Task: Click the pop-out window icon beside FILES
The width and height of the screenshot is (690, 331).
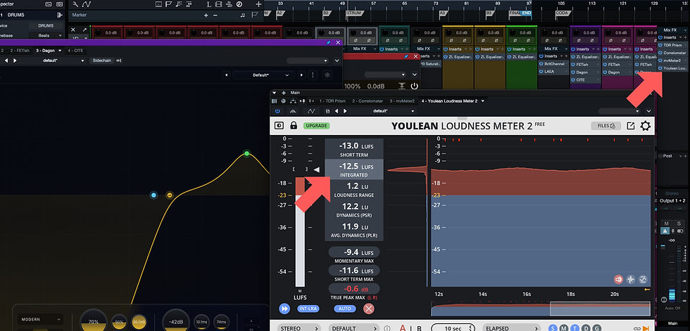Action: [x=631, y=126]
